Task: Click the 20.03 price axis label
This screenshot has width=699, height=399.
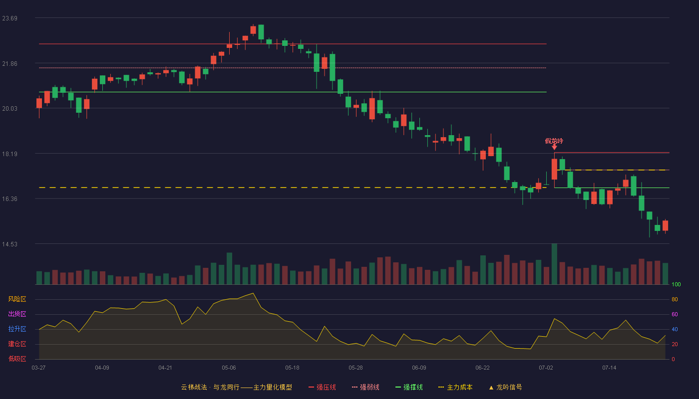Action: point(9,109)
